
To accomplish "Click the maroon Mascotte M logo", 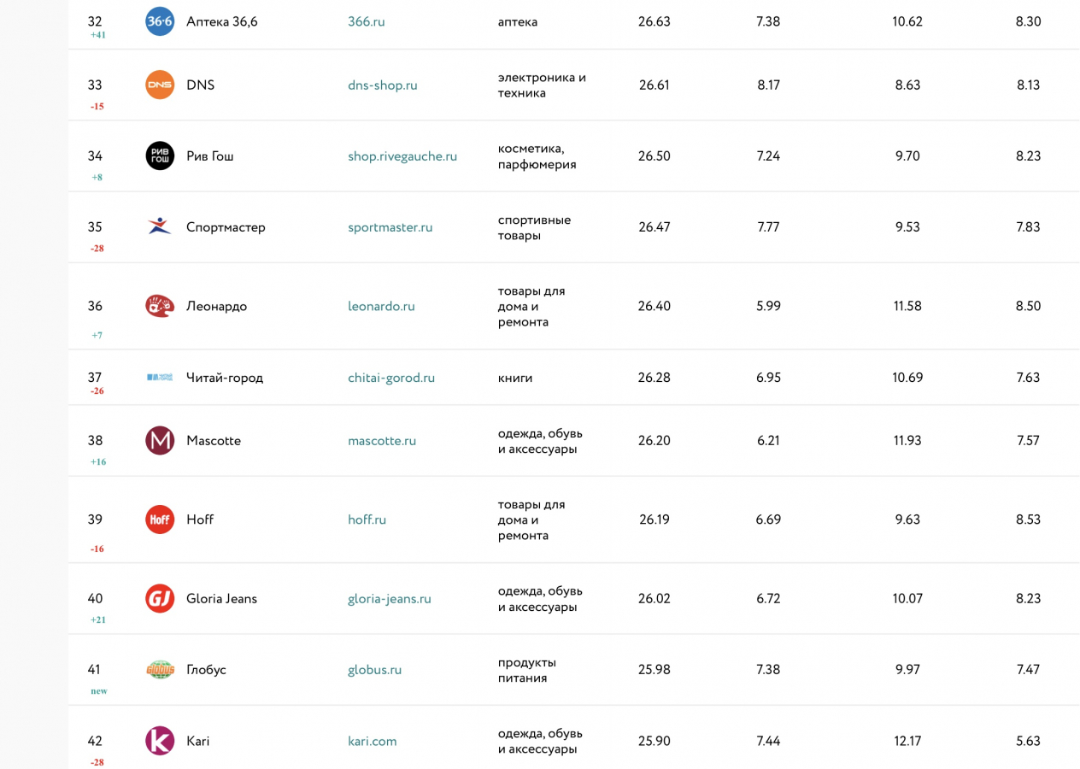I will pos(160,440).
